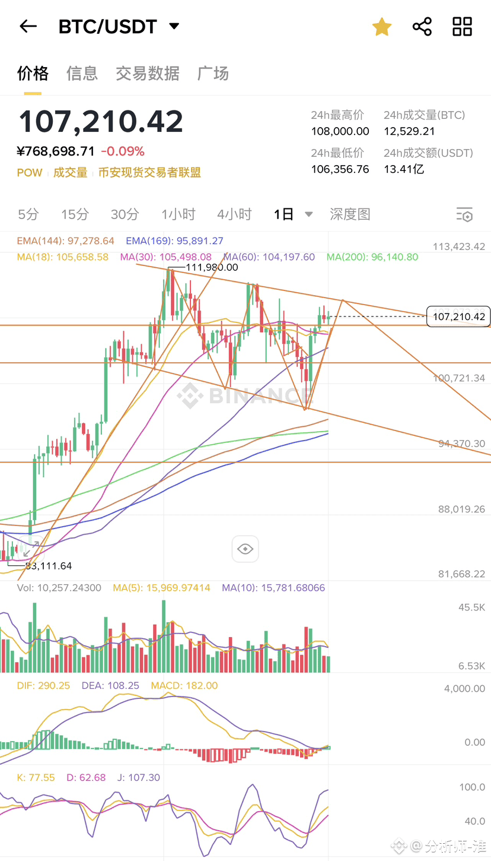Select the 价格 tab

[33, 74]
